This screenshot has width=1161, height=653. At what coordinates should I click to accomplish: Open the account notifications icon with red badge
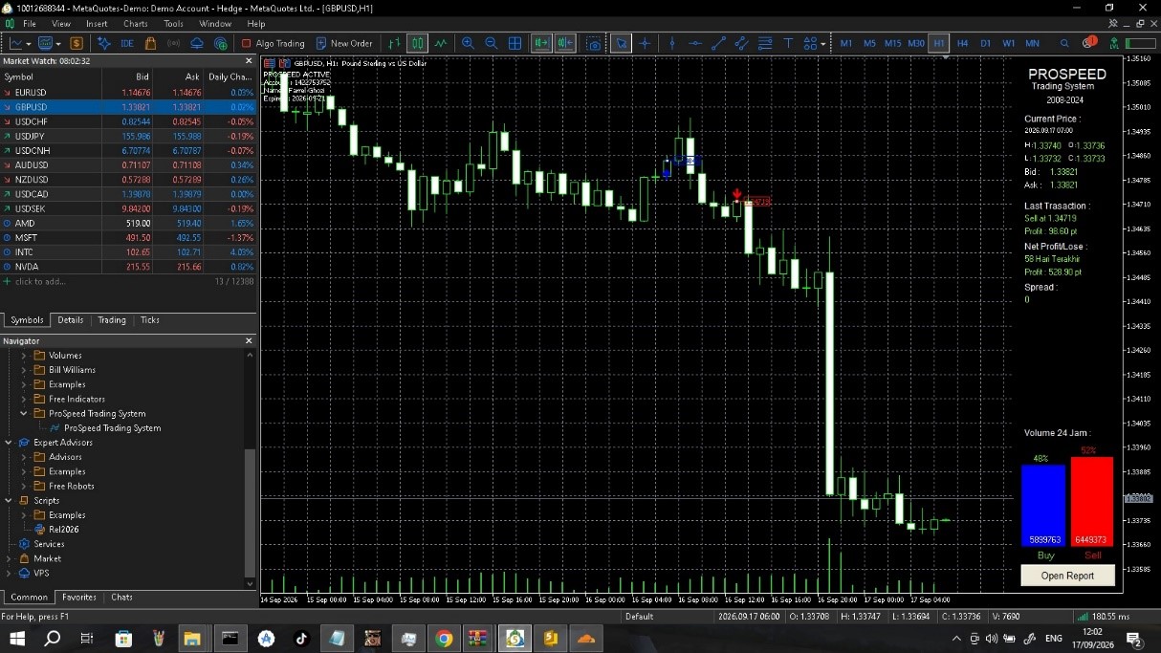tap(1089, 43)
